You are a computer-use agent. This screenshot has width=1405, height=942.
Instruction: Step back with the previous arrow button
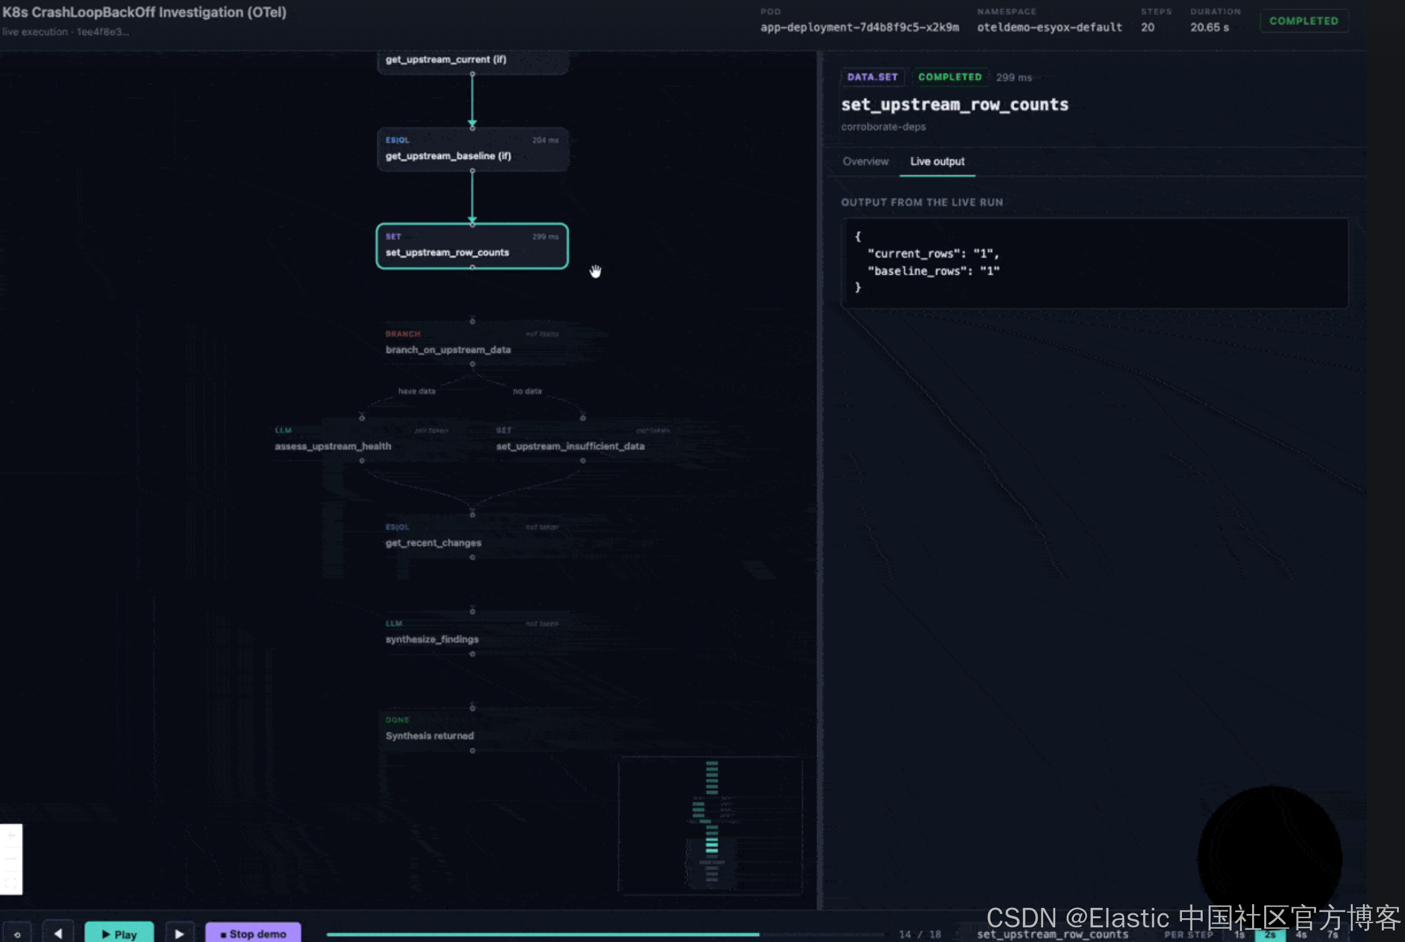(58, 933)
